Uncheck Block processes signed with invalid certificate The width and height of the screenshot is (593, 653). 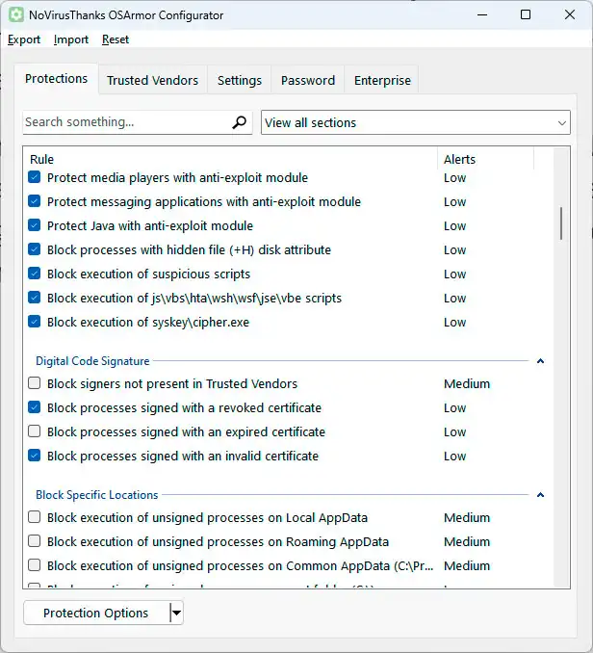34,456
